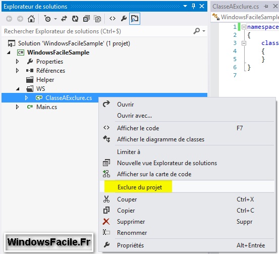The width and height of the screenshot is (279, 254).
Task: Collapse the WS folder node
Action: pos(18,89)
